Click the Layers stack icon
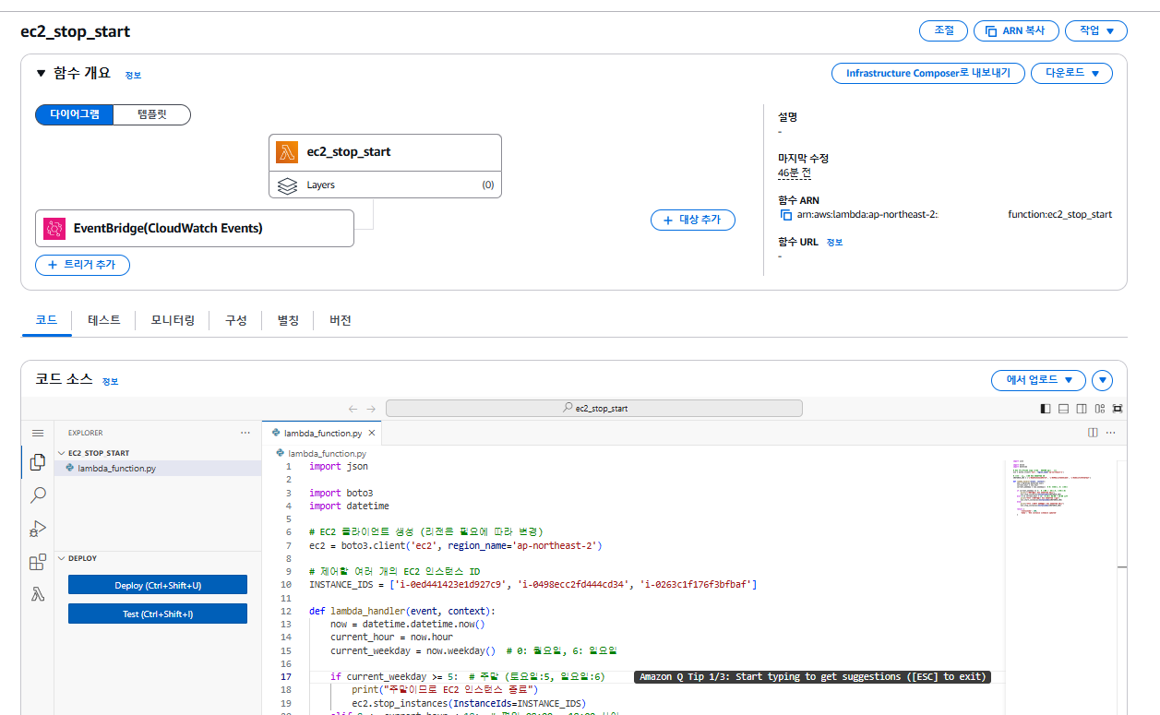 tap(287, 185)
